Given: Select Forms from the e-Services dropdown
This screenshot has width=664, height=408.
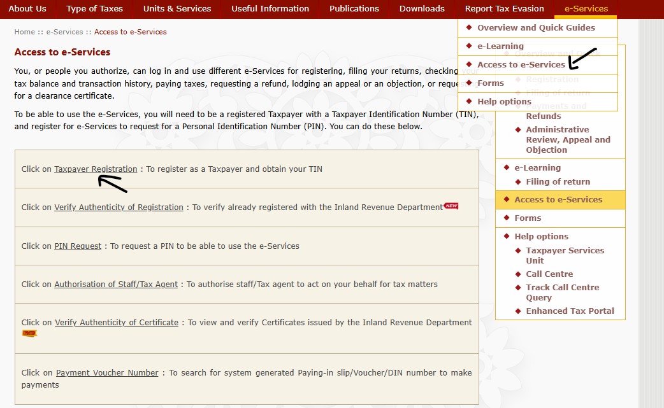Looking at the screenshot, I should point(490,83).
